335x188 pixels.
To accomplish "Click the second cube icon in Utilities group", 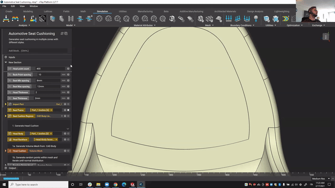I will pos(276,19).
